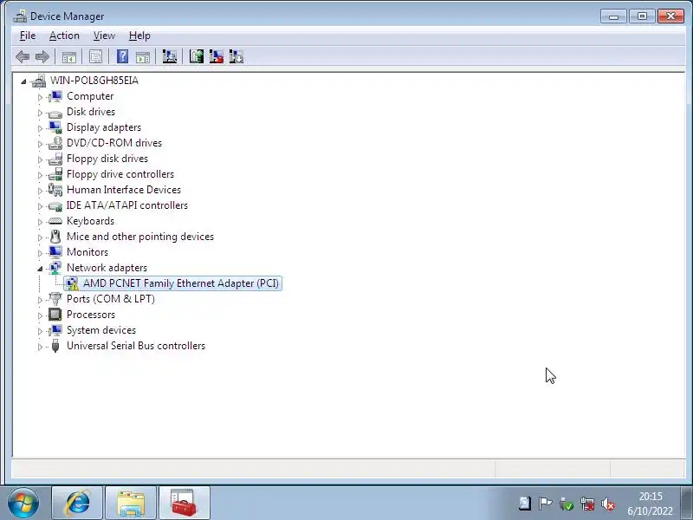Click the taskbar clock showing 20:15
Image resolution: width=693 pixels, height=520 pixels.
point(651,504)
